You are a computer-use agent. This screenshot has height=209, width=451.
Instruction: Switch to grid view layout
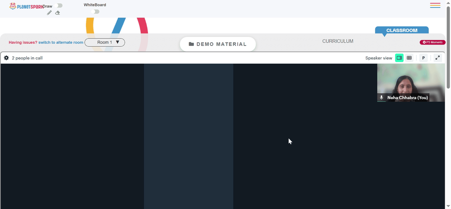[409, 58]
